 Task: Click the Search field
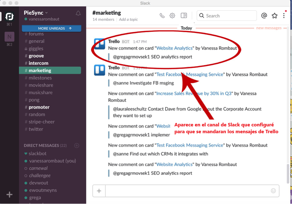(x=227, y=16)
